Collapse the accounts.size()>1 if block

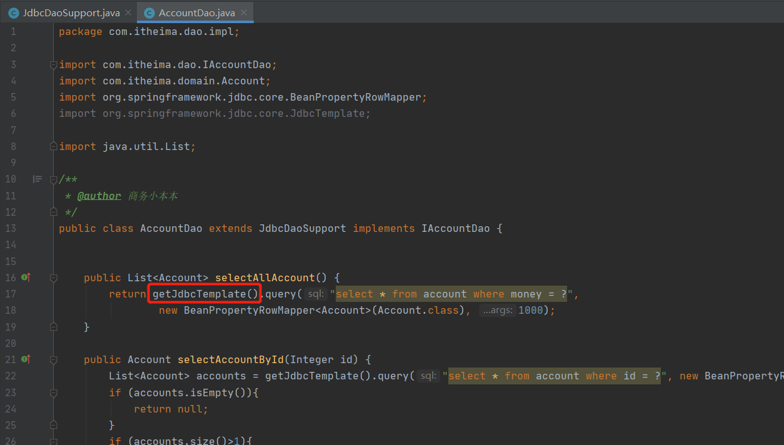click(54, 441)
